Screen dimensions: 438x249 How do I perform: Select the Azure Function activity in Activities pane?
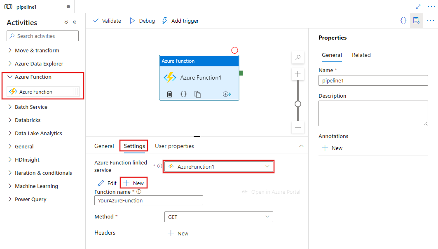tap(35, 91)
